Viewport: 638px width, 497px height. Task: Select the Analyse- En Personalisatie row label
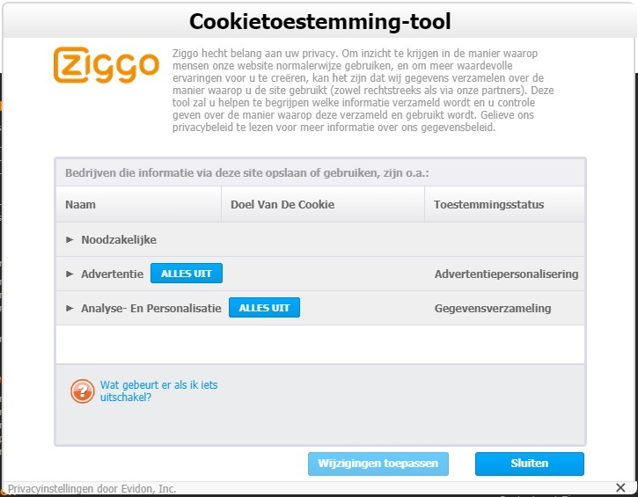(151, 308)
